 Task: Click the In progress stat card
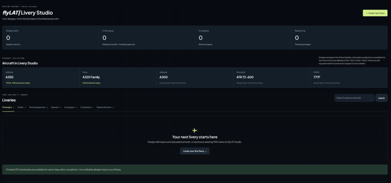[243, 37]
